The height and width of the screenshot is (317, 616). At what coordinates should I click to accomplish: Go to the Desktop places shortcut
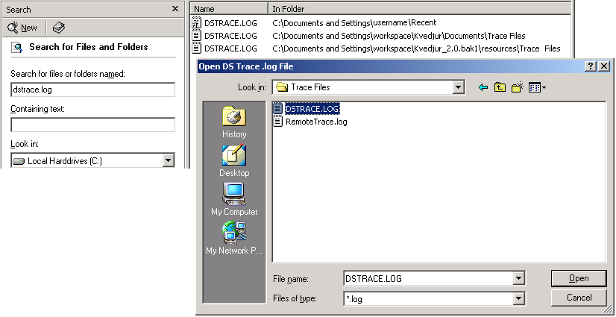coord(234,161)
